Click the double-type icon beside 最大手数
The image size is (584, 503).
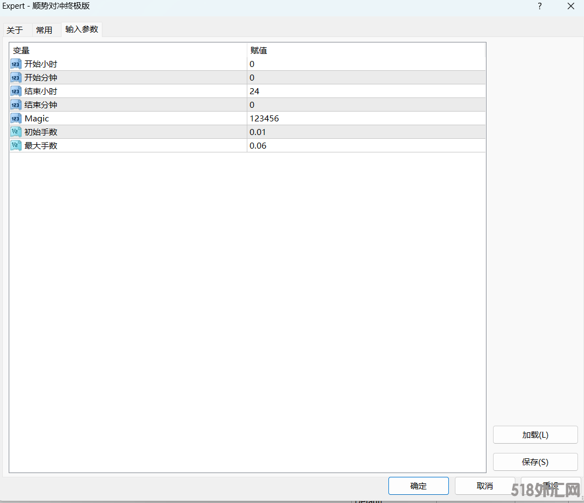click(16, 145)
